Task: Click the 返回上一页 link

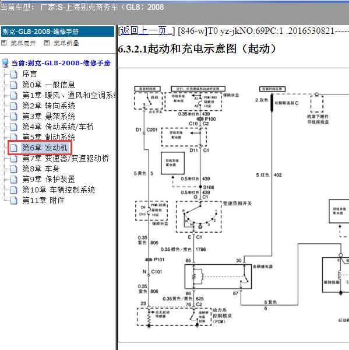Action: click(146, 30)
